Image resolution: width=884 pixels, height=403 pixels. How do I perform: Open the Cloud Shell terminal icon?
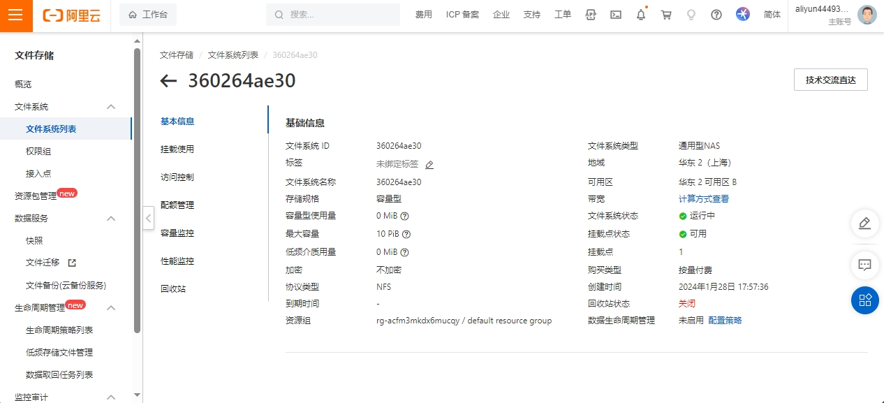pyautogui.click(x=615, y=15)
